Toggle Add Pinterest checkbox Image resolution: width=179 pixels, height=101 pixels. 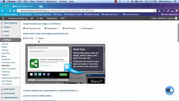(63, 28)
